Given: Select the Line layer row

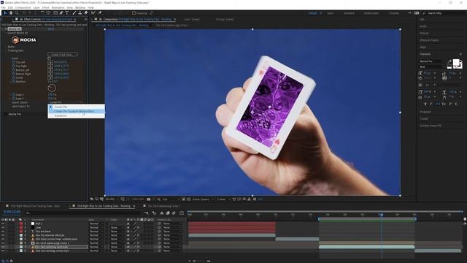Looking at the screenshot, I should 38,227.
